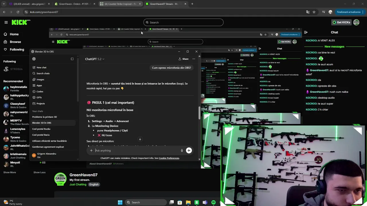
Task: Bookmark this page with star icon
Action: click(x=314, y=12)
